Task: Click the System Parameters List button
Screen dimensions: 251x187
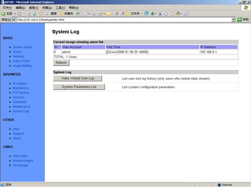Action: 79,87
